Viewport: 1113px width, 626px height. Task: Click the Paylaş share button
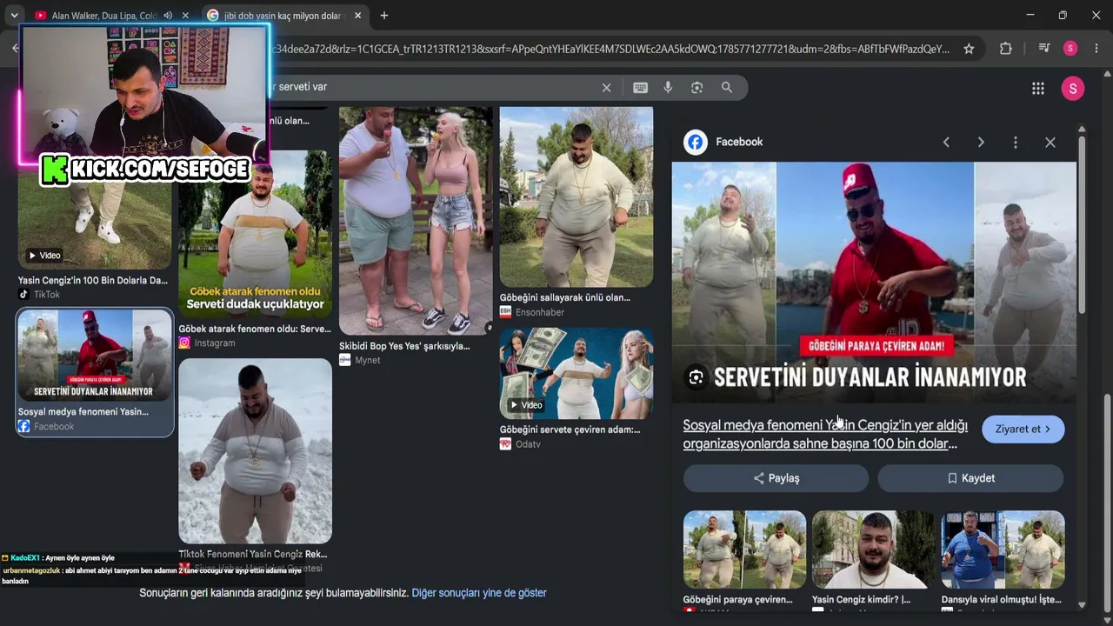pos(776,478)
